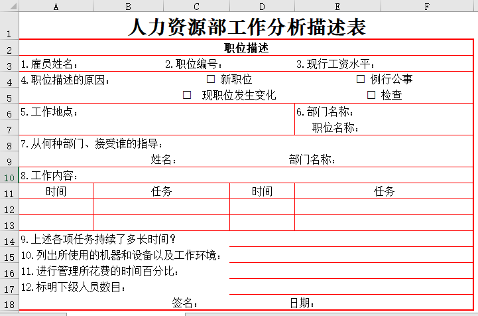Select column A header
The height and width of the screenshot is (316, 478).
click(56, 6)
